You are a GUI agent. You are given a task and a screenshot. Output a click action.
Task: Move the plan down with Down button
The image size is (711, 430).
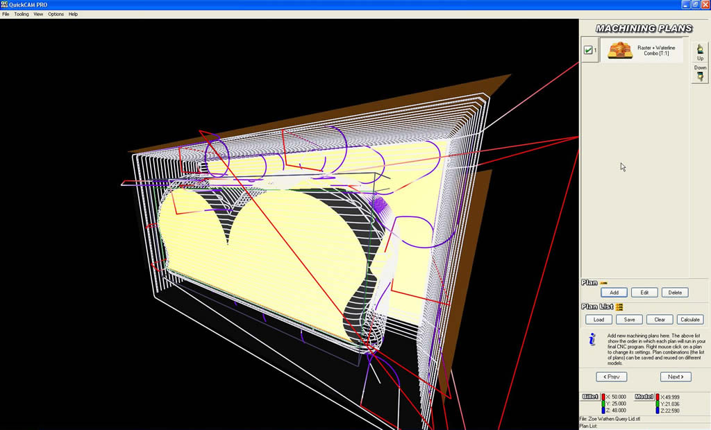click(700, 73)
